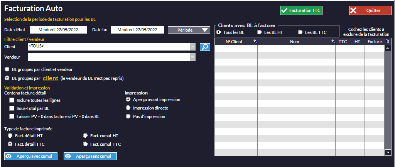Select the Les BL HT radio button
This screenshot has width=395, height=167.
point(260,32)
